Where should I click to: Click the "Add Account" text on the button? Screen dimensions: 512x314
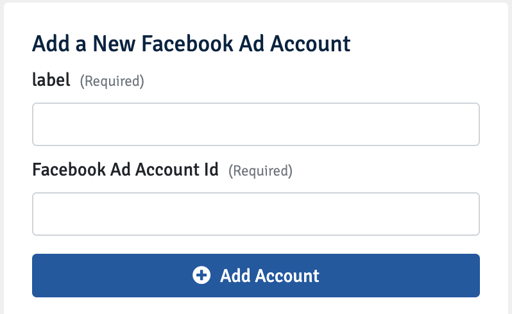(269, 276)
